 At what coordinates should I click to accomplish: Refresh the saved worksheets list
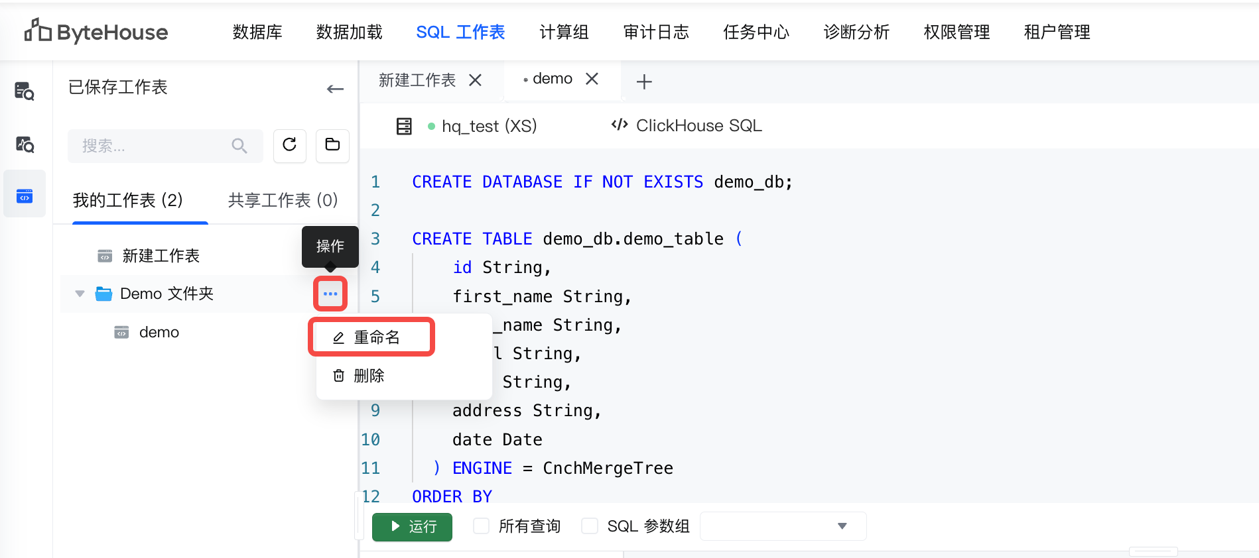(x=289, y=145)
